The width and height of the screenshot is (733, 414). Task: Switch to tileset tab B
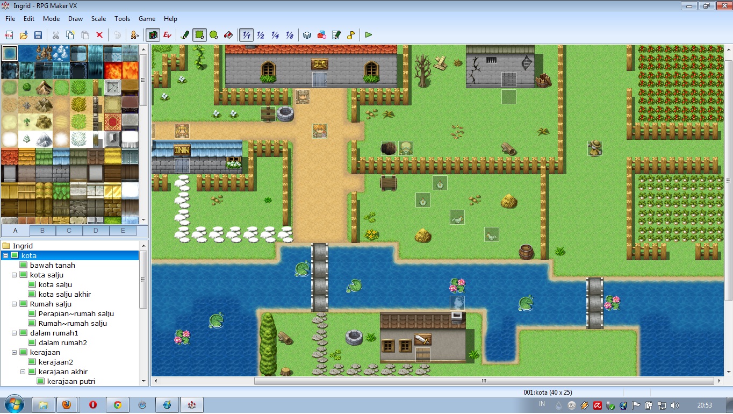(42, 231)
